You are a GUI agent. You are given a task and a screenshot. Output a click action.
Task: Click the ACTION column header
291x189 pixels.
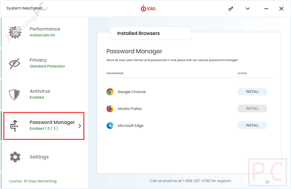point(242,73)
